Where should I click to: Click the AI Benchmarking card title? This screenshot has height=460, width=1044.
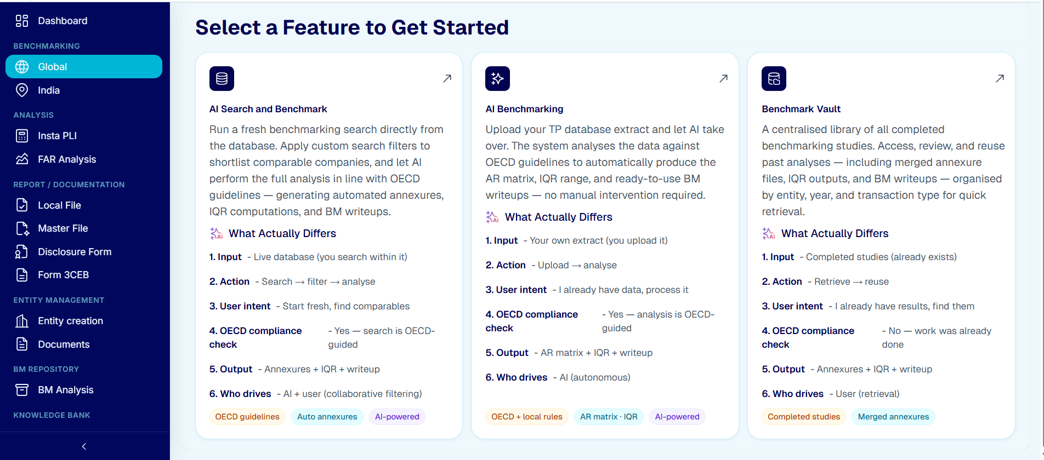pyautogui.click(x=524, y=109)
